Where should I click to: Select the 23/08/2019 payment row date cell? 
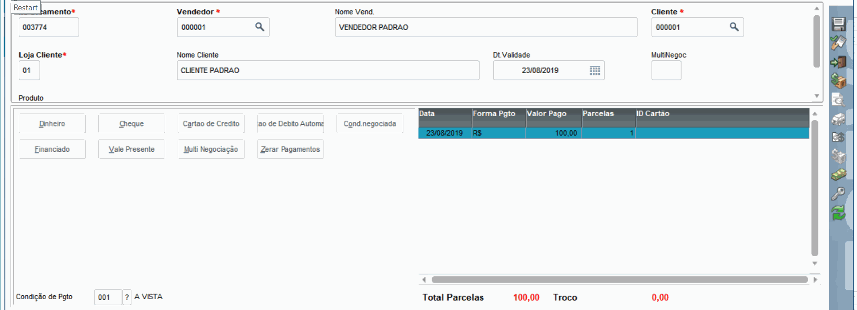[x=445, y=133]
